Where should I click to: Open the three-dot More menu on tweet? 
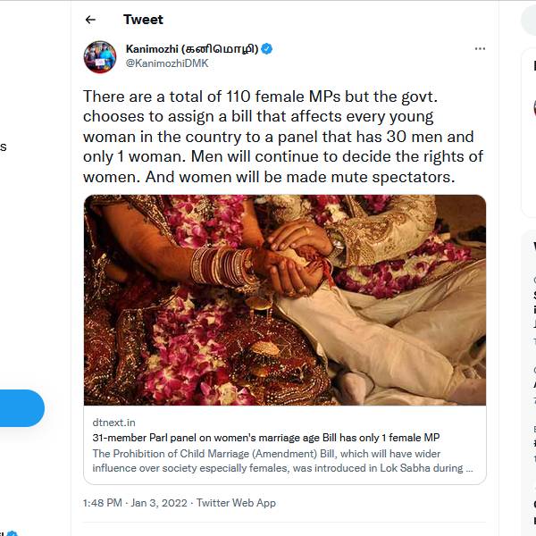tap(480, 48)
